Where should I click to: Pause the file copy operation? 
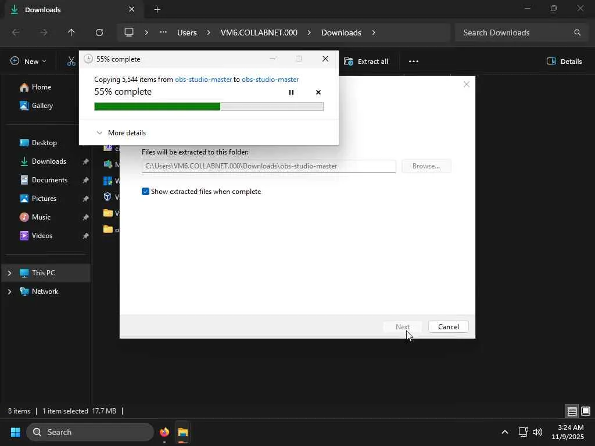pos(291,92)
